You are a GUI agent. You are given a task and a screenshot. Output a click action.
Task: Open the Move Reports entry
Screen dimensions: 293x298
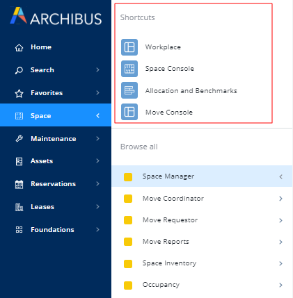pyautogui.click(x=202, y=242)
